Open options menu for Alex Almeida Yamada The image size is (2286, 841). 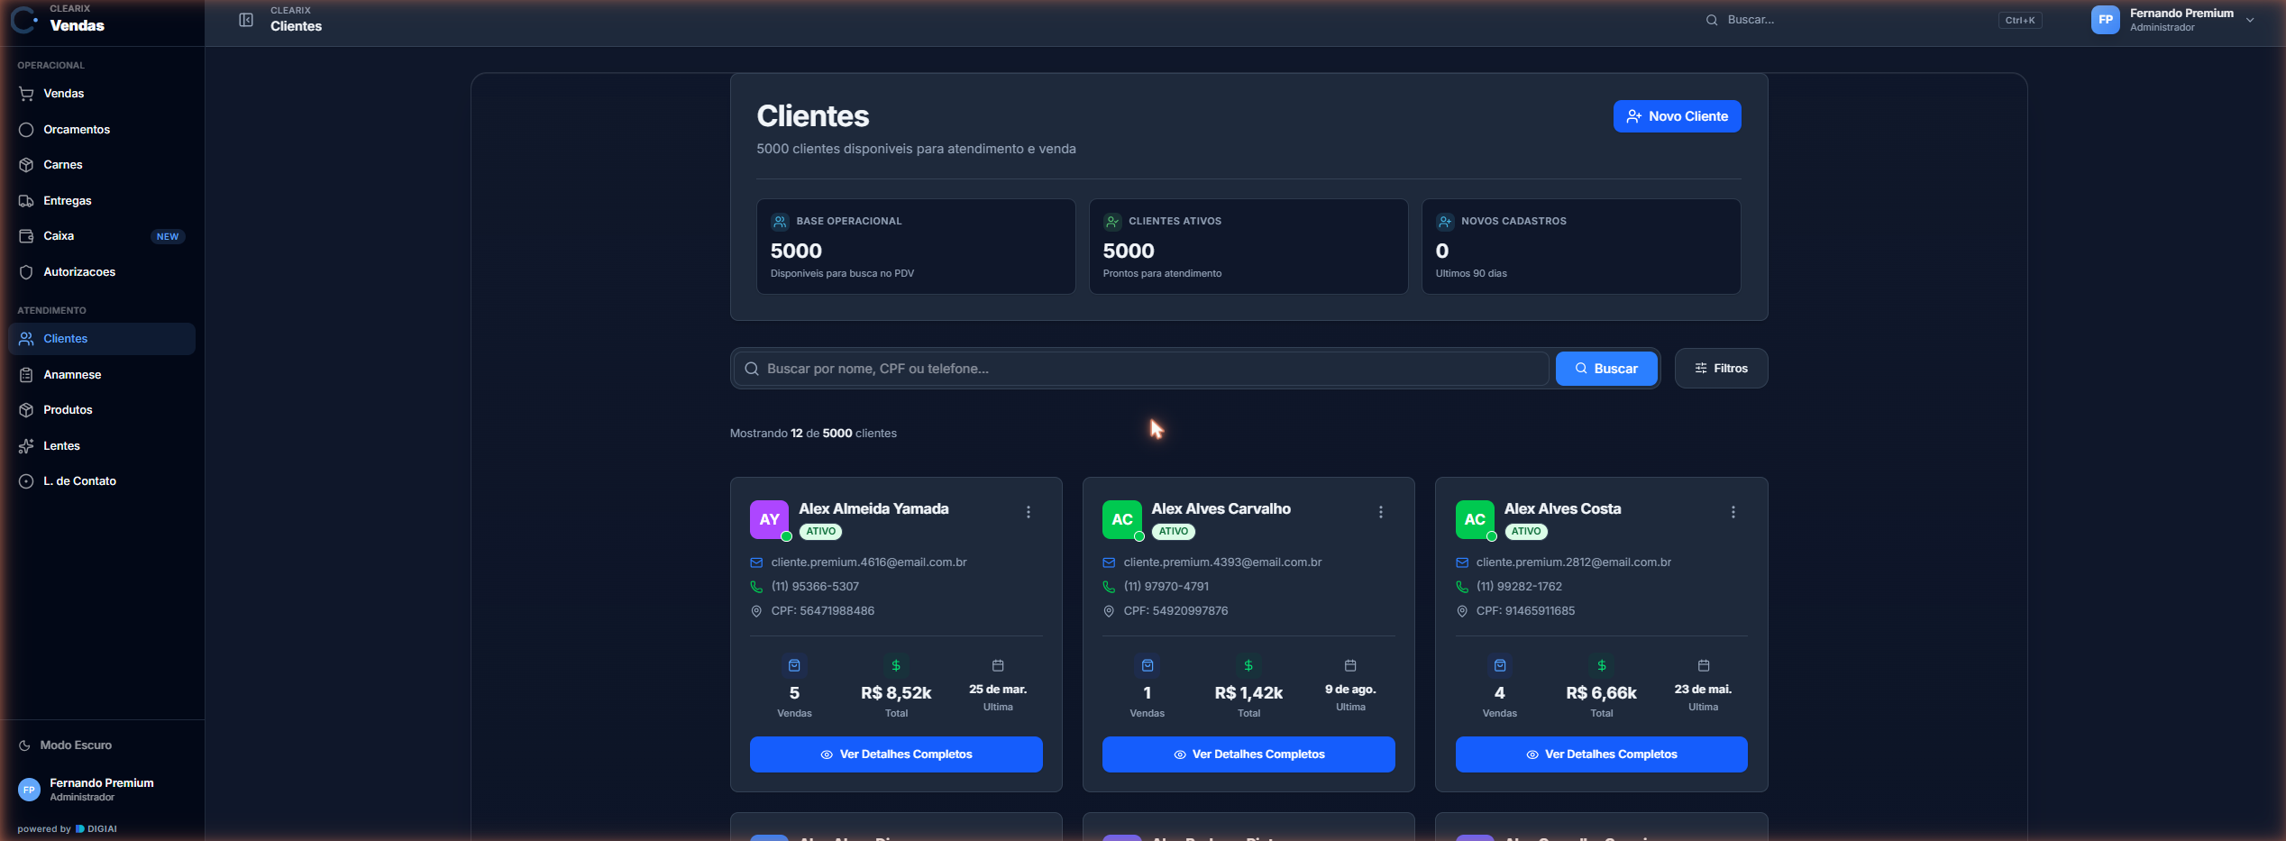click(x=1028, y=512)
